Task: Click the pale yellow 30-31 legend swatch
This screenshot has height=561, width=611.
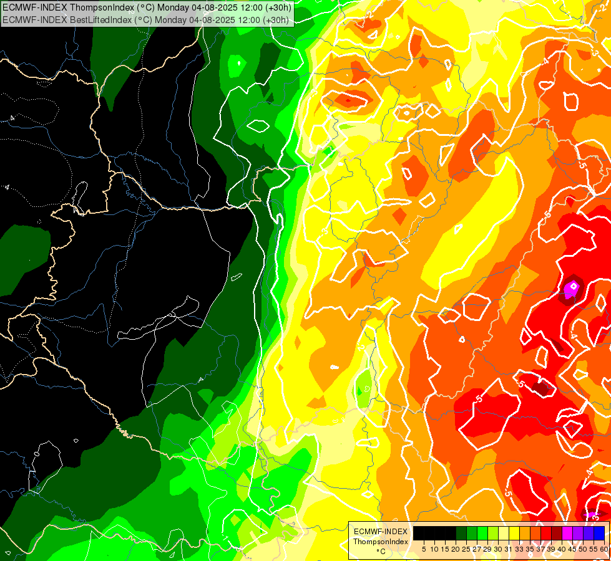Action: pyautogui.click(x=504, y=534)
